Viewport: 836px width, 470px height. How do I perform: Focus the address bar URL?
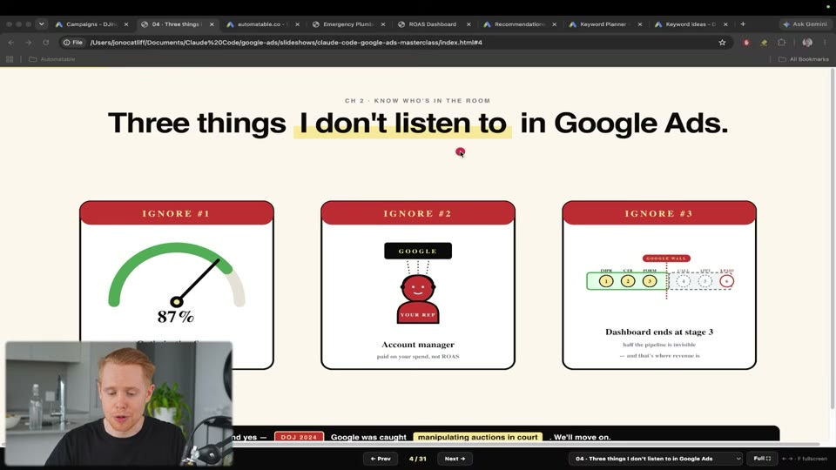286,43
